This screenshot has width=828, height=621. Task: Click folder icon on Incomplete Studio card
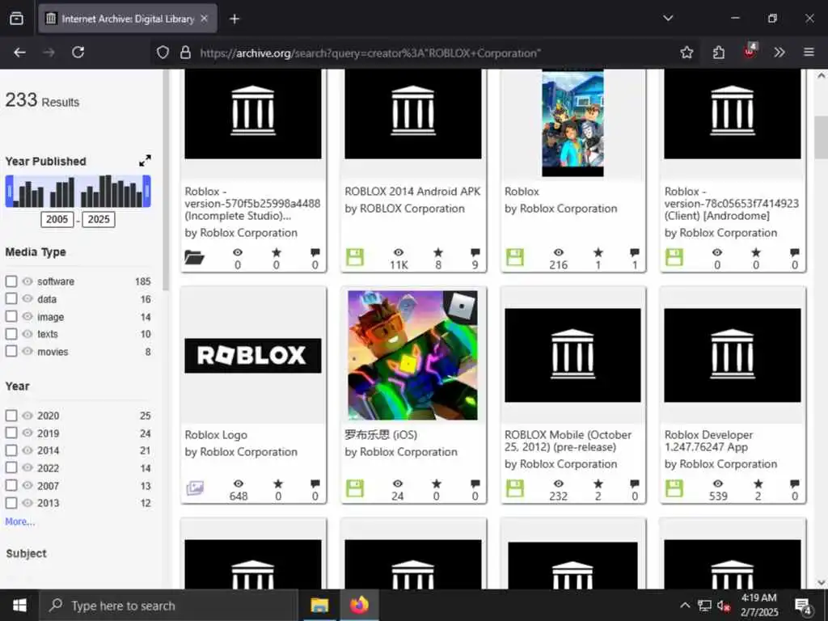pos(194,257)
